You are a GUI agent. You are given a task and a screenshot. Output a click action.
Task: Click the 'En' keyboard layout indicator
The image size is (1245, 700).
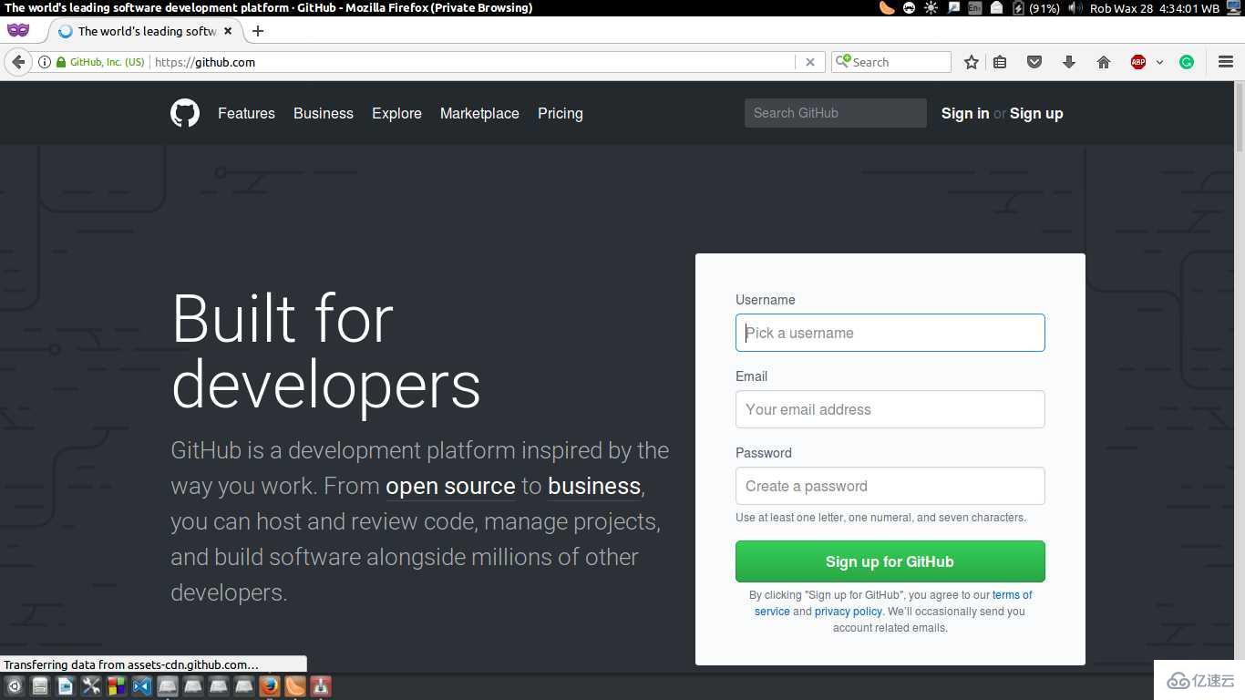974,8
